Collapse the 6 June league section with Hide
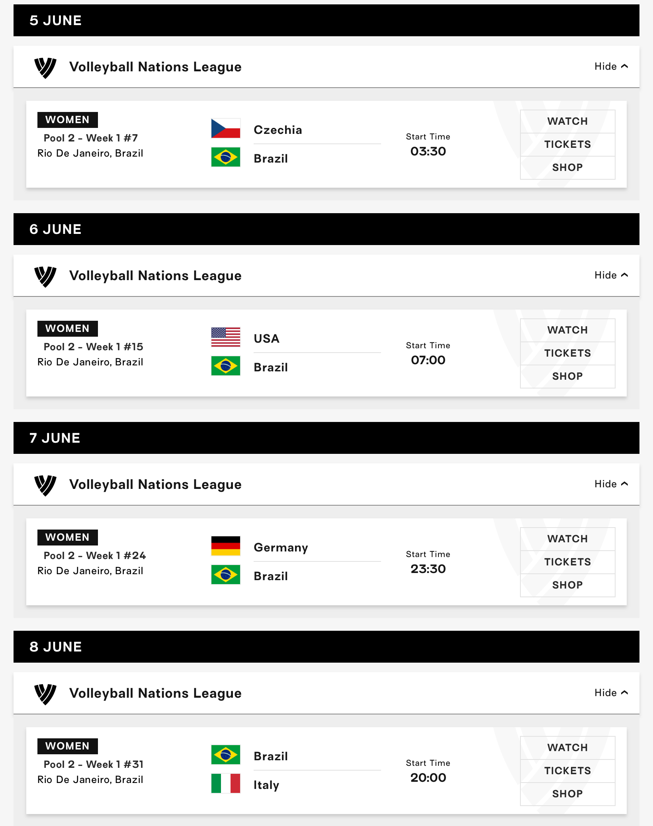The width and height of the screenshot is (653, 826). tap(611, 275)
